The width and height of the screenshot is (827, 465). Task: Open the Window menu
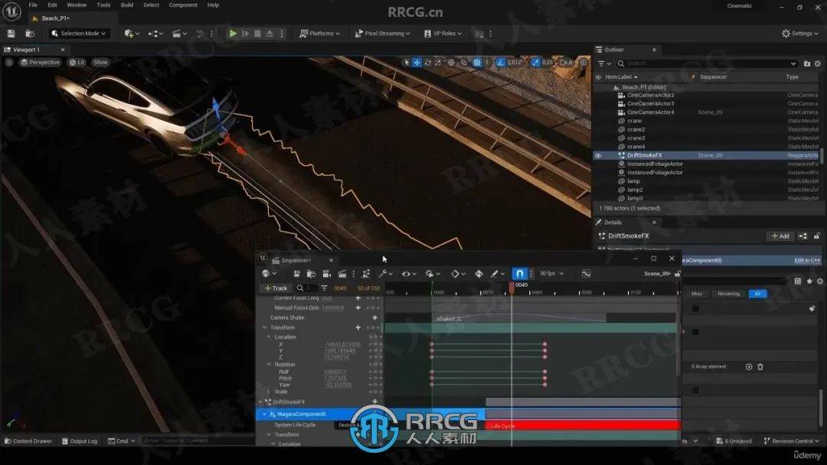click(77, 5)
